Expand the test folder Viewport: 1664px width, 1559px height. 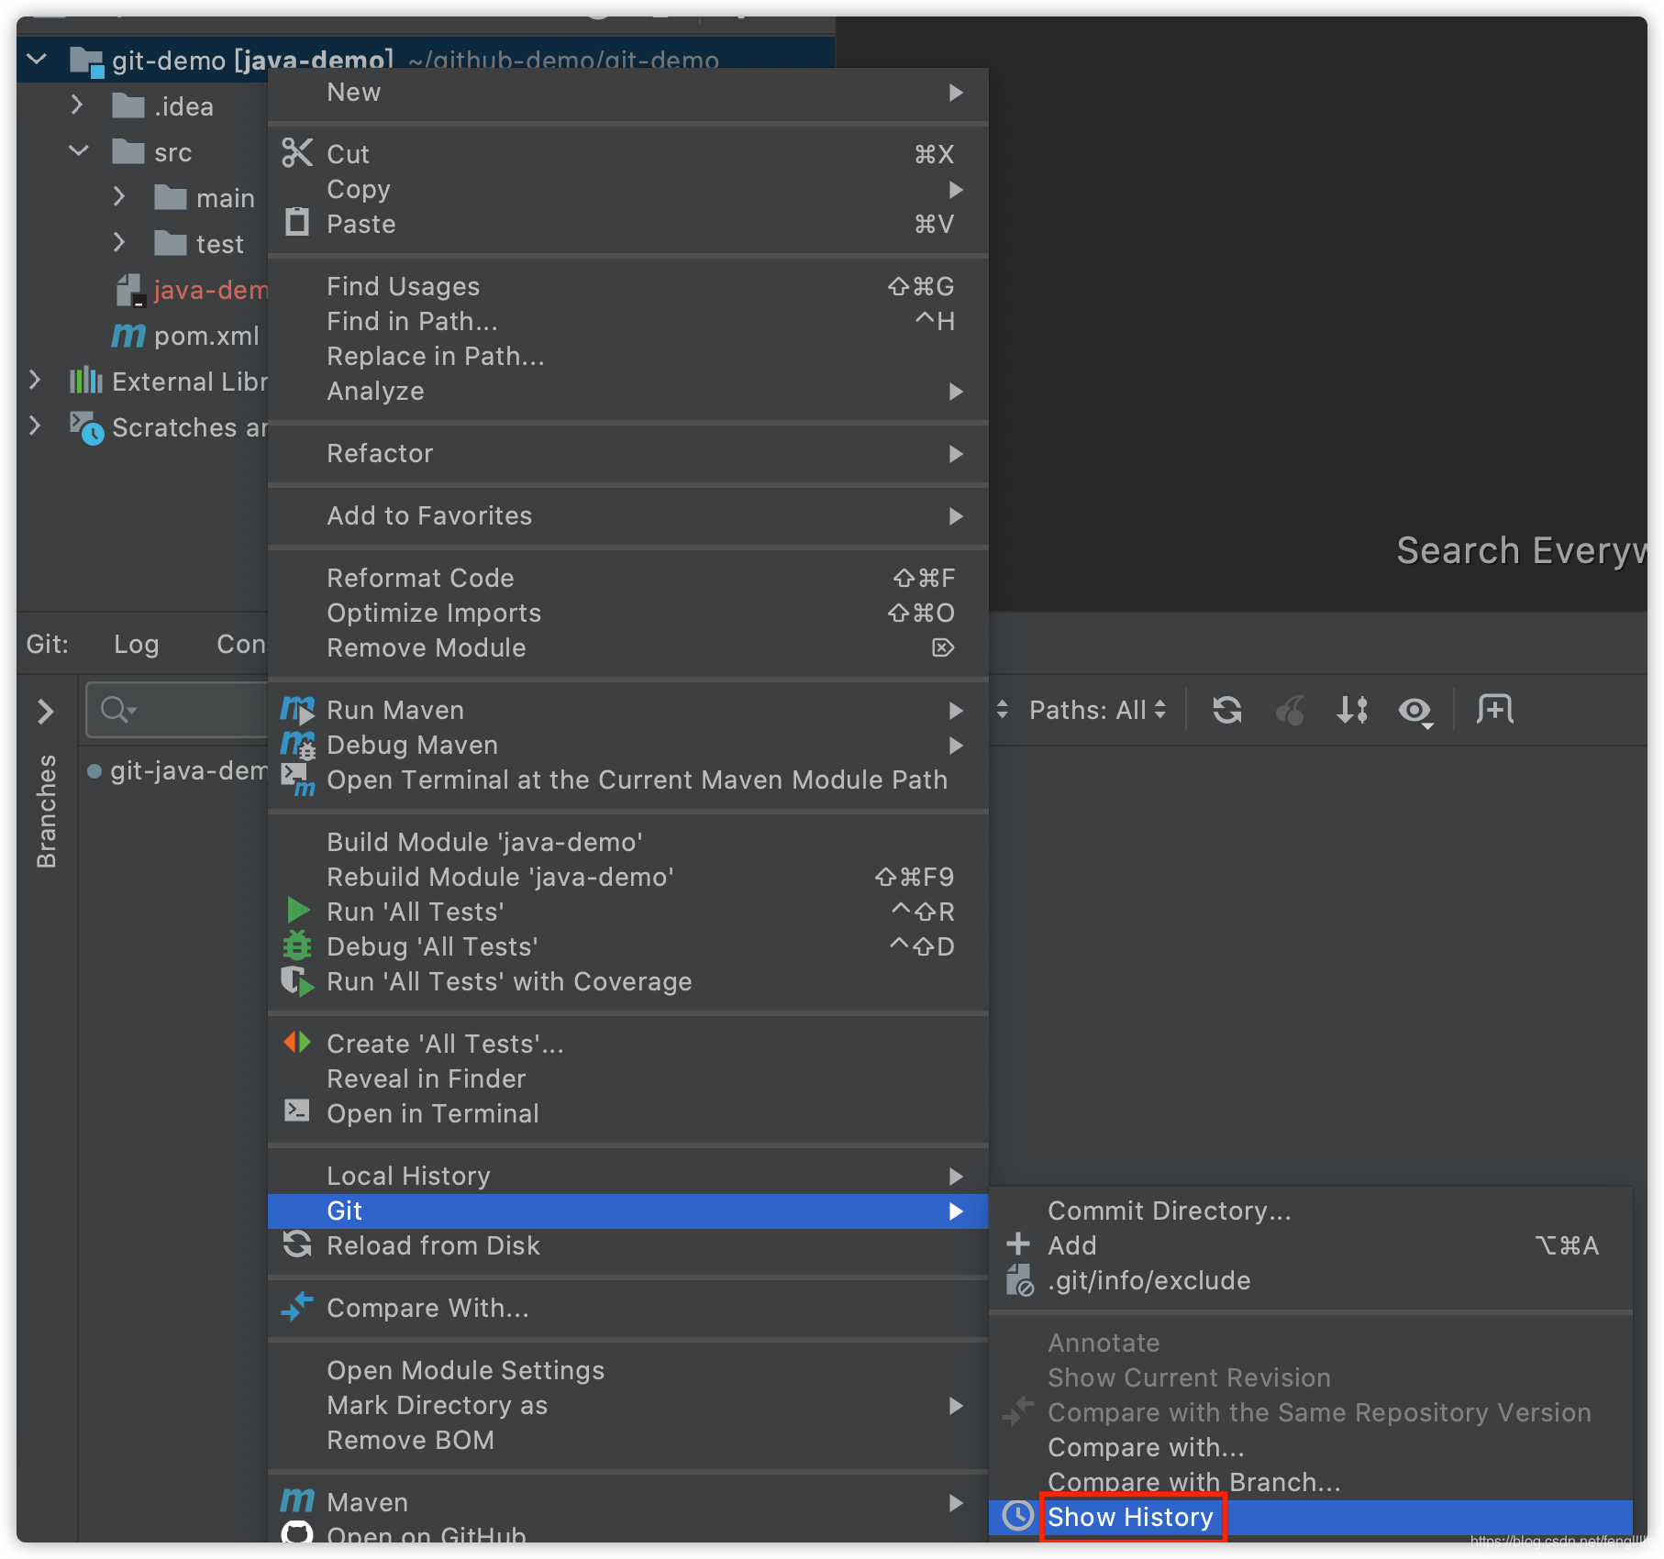click(119, 243)
